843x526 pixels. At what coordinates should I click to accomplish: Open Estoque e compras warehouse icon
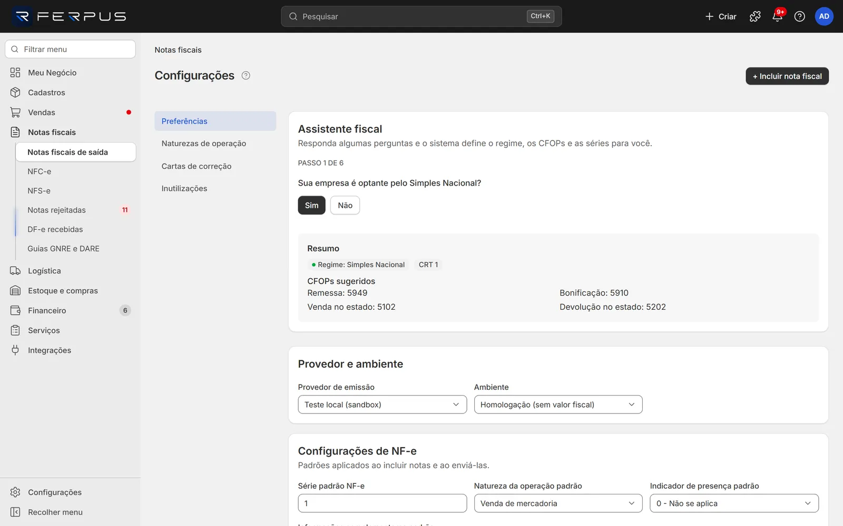pyautogui.click(x=15, y=291)
